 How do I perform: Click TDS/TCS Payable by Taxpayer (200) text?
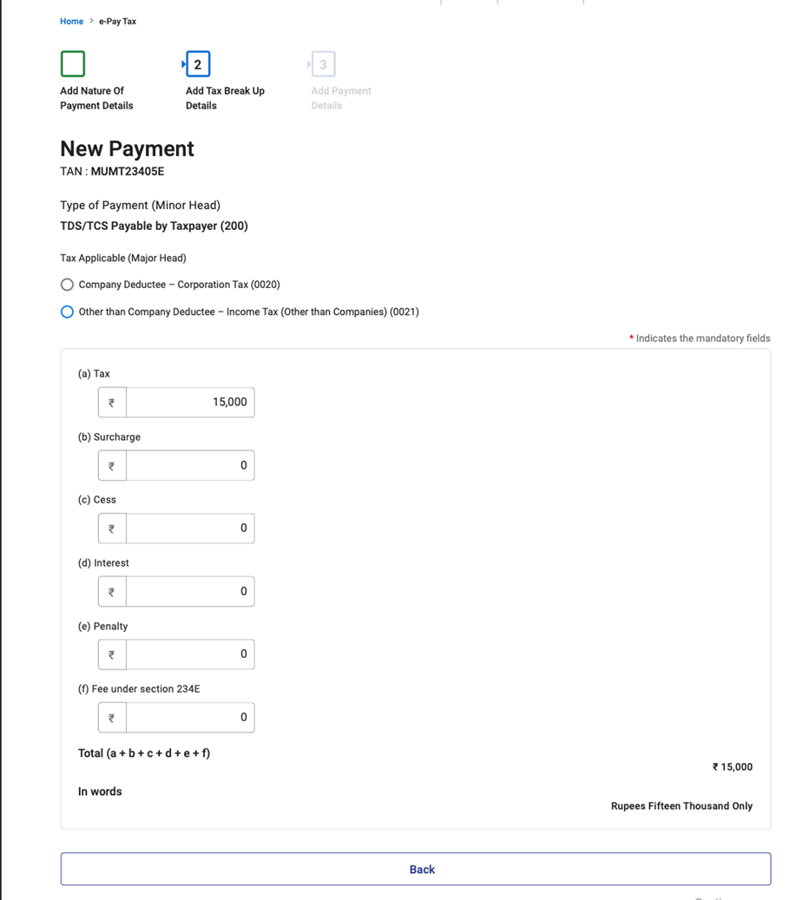[154, 226]
